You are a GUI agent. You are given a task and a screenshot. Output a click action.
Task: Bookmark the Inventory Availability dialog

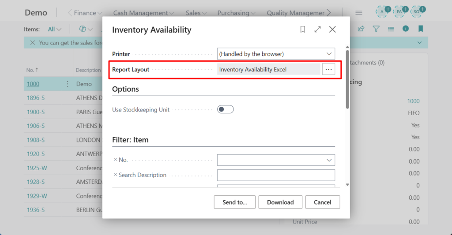(303, 30)
